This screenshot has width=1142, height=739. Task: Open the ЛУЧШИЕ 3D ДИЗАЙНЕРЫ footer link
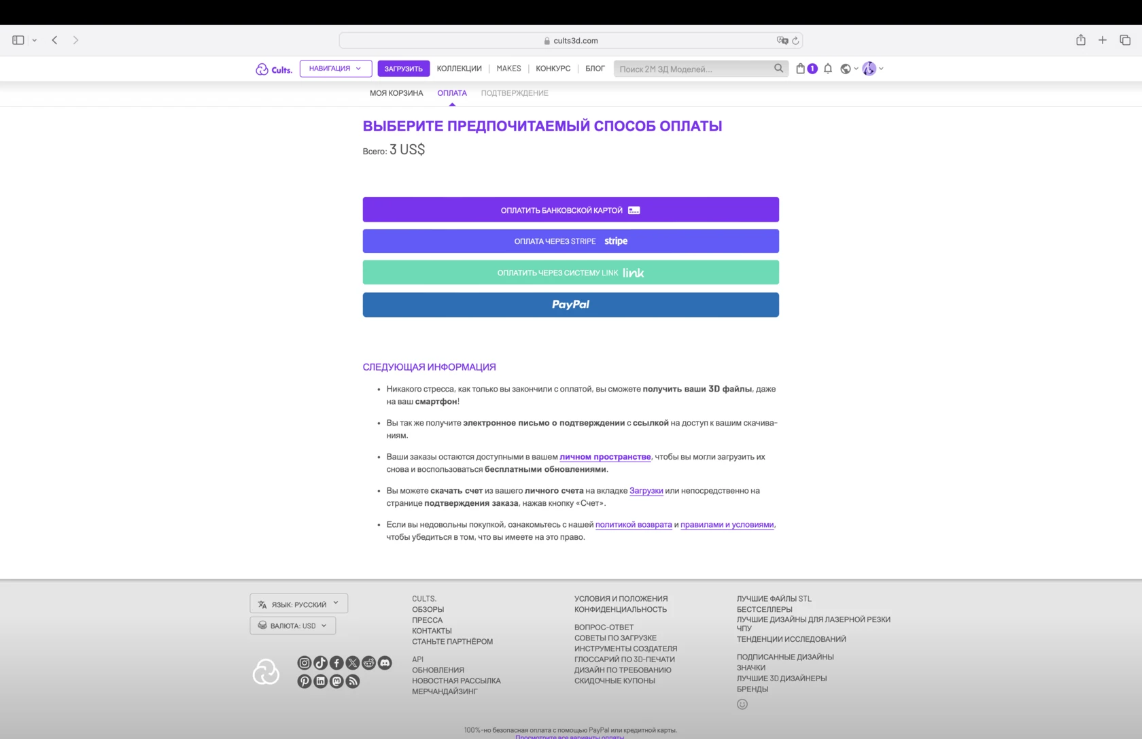click(x=782, y=678)
